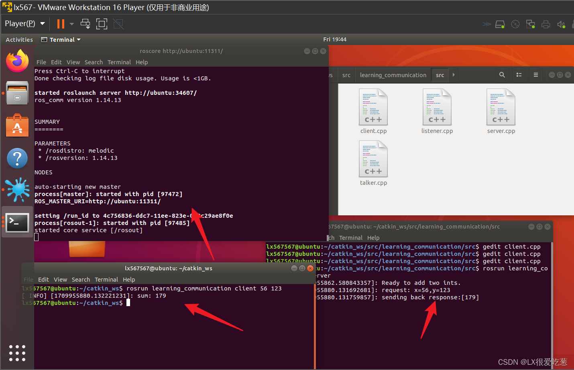
Task: Click the 'sending back response:[179]' line
Action: tap(430, 297)
